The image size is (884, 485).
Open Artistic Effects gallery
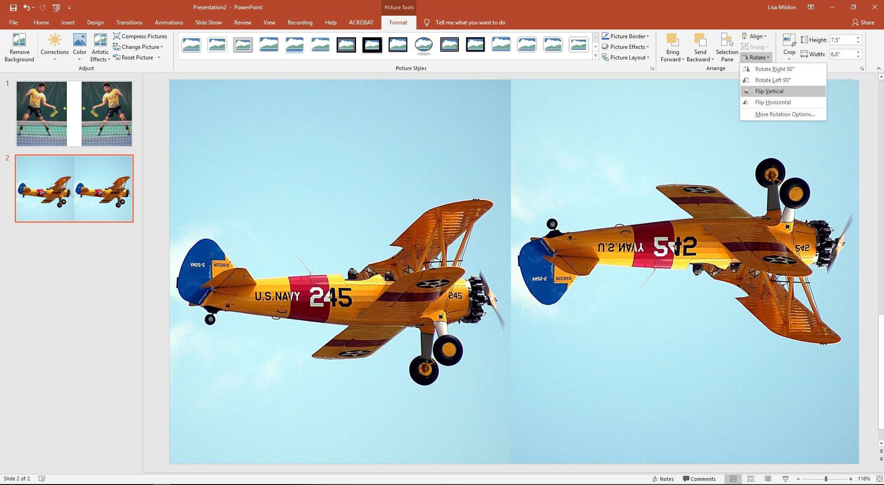tap(100, 48)
